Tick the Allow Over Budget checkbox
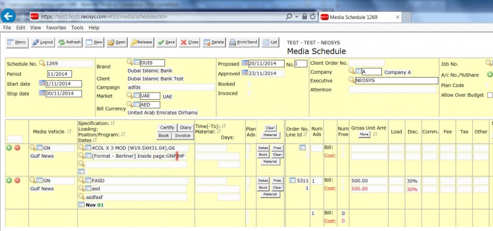The image size is (493, 231). point(490,95)
